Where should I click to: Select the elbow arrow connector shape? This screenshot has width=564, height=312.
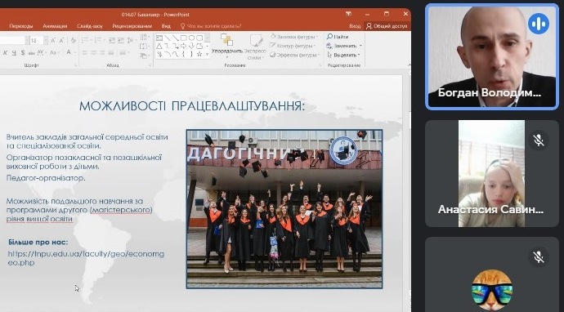click(x=176, y=46)
